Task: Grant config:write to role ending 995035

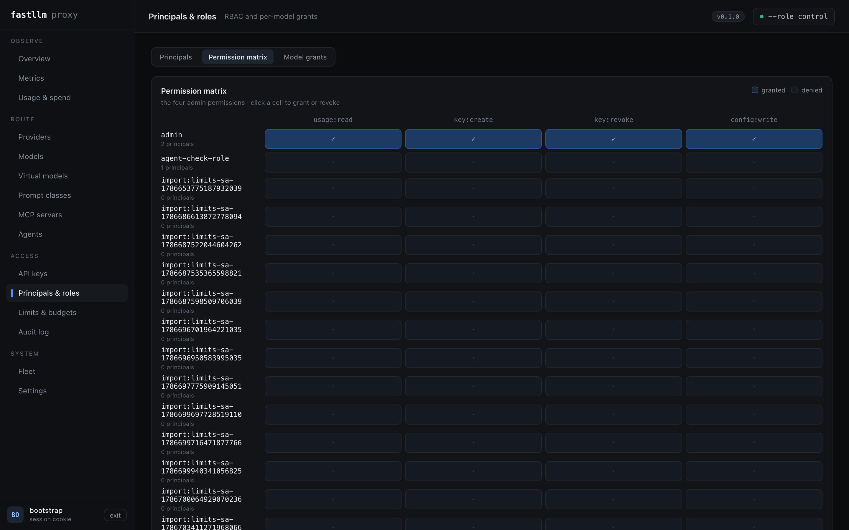Action: (754, 358)
